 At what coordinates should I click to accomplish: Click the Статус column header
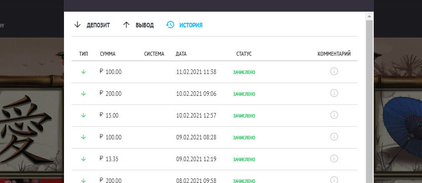point(244,54)
